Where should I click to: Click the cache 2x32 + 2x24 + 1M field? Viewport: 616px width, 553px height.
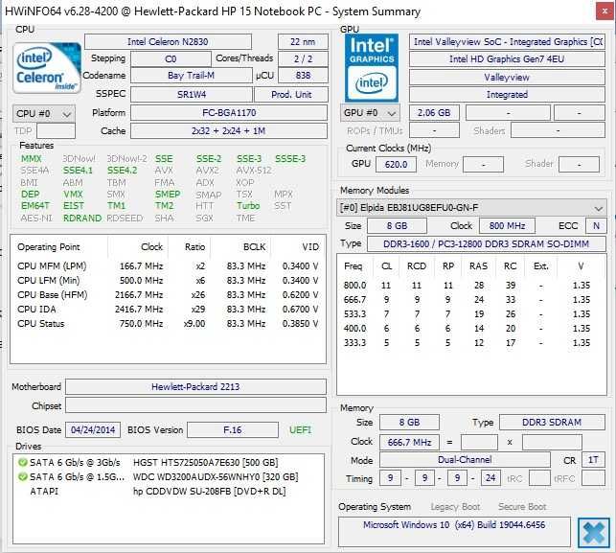[x=229, y=131]
